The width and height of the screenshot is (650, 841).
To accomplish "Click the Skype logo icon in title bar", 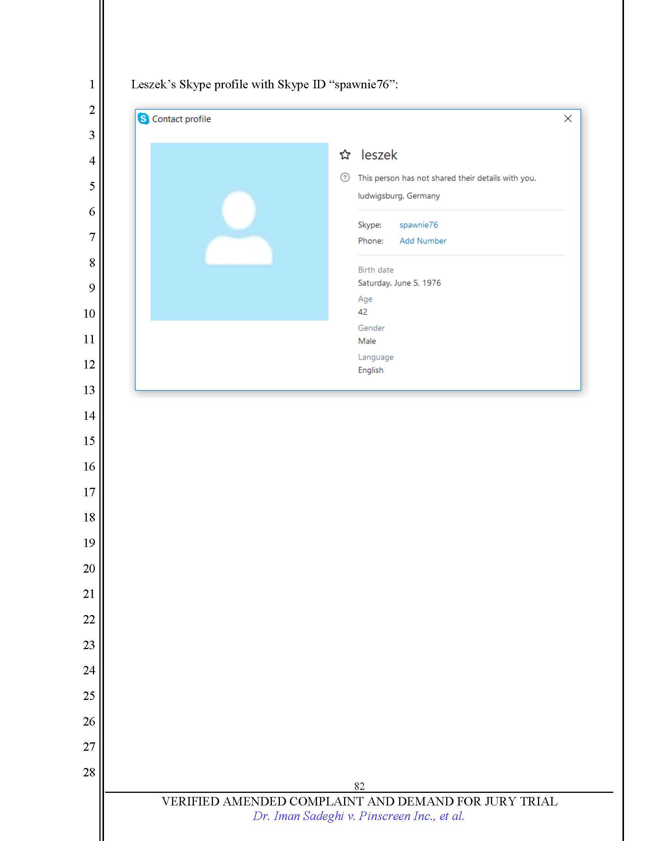I will (x=143, y=119).
